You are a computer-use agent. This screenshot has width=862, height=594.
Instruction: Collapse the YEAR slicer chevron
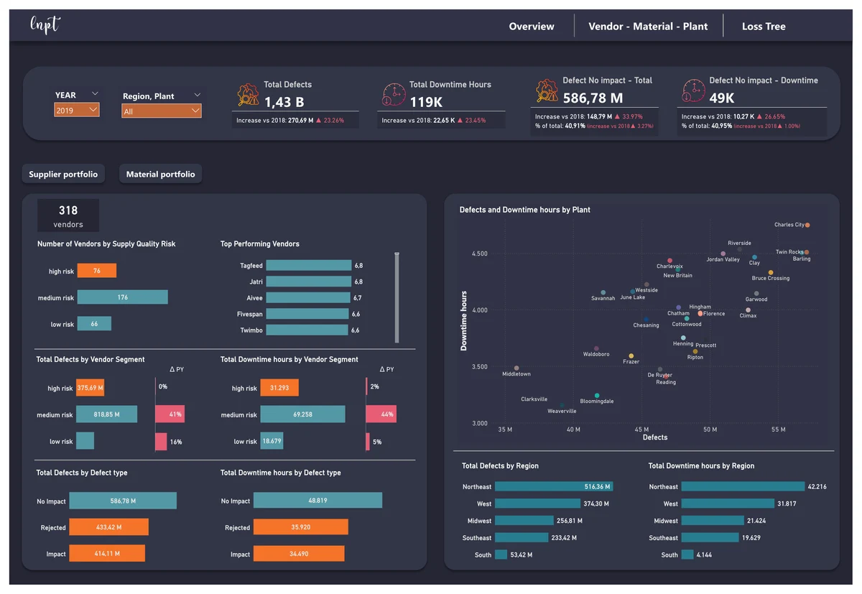click(95, 94)
